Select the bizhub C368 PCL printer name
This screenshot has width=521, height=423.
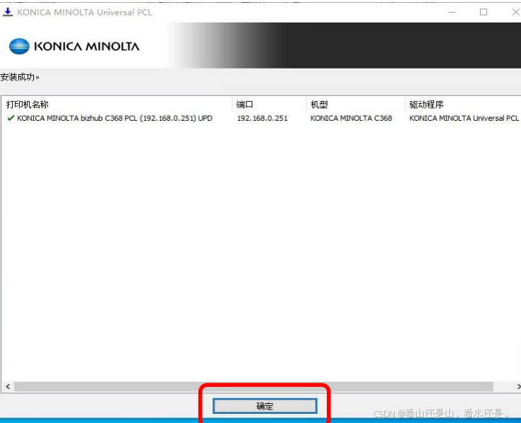tap(114, 119)
